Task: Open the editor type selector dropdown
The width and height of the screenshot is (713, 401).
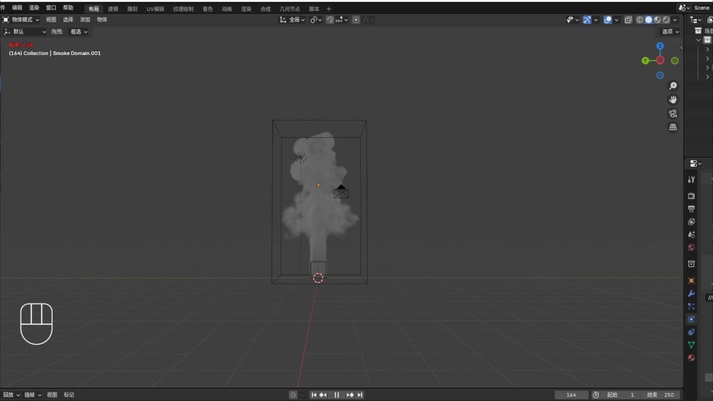Action: coord(6,19)
